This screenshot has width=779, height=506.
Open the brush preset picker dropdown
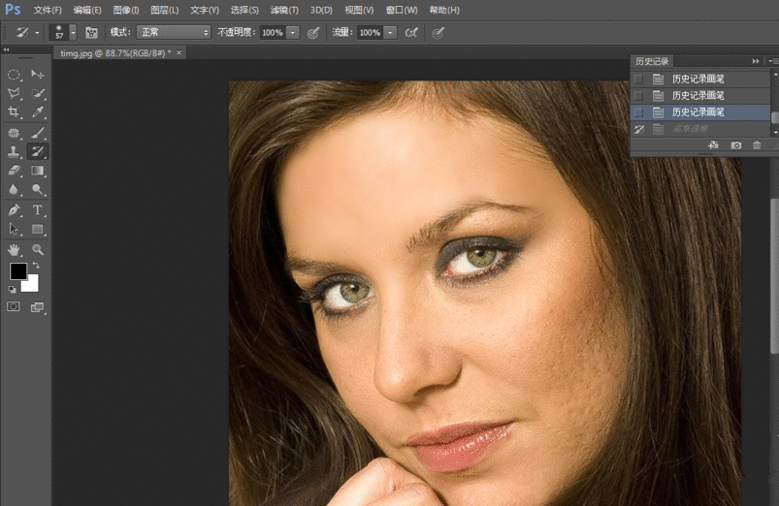click(x=72, y=32)
